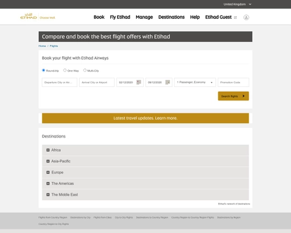291x233 pixels.
Task: Click the Africa plus icon
Action: pos(48,150)
